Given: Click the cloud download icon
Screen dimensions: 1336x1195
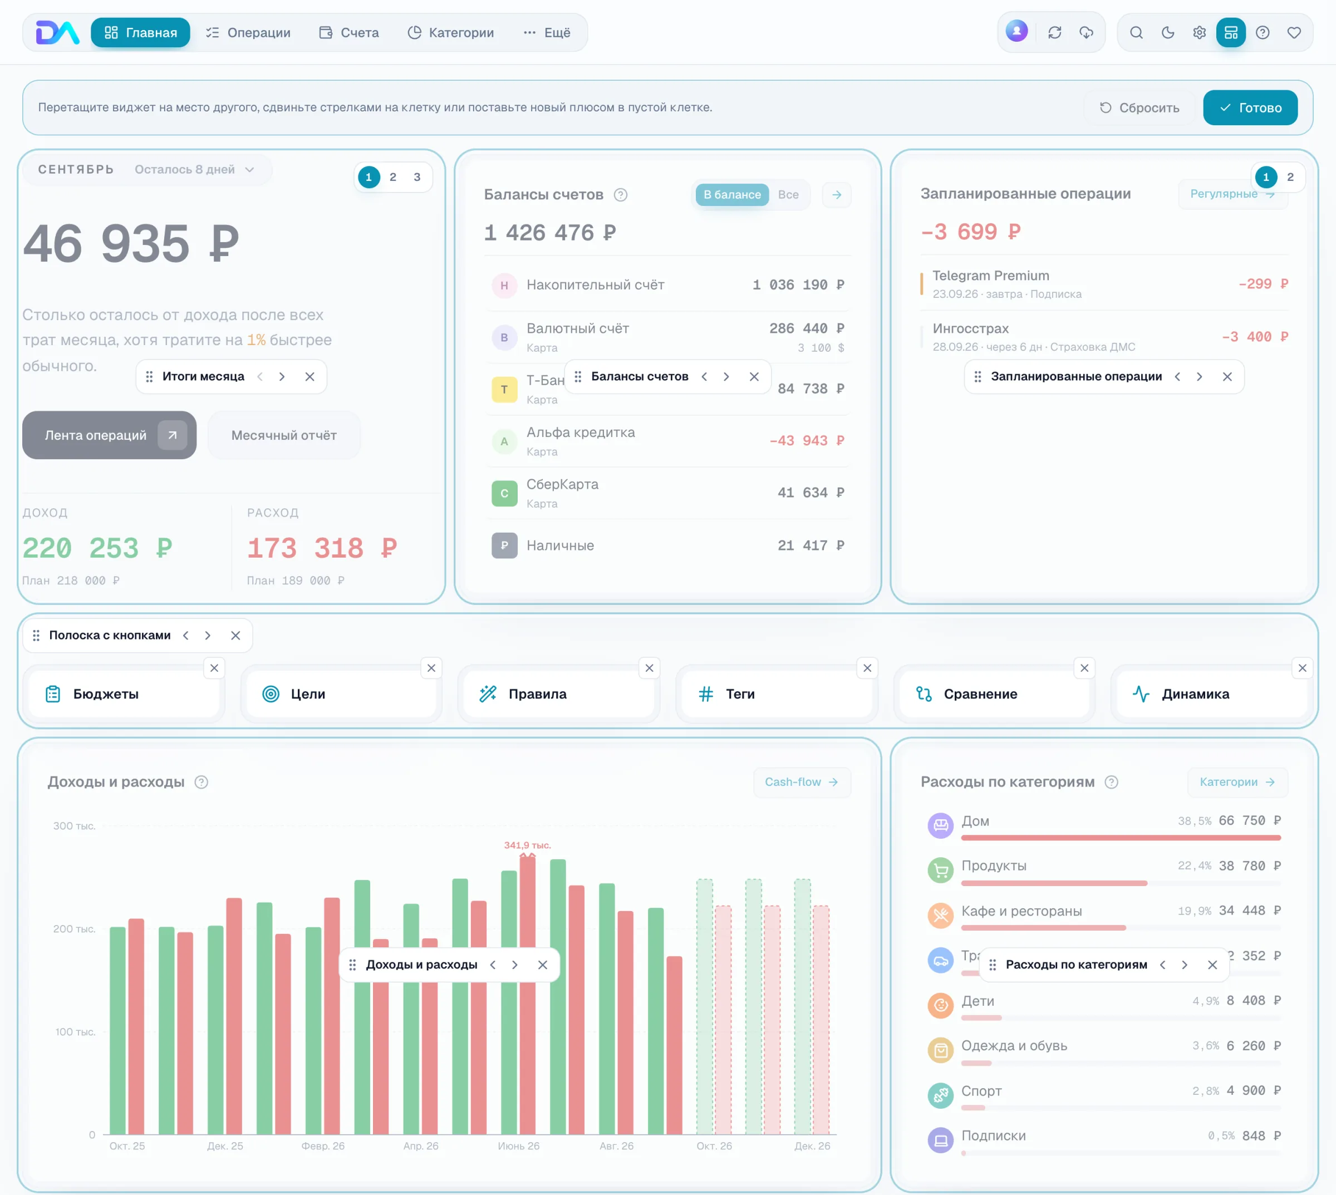Looking at the screenshot, I should pos(1086,32).
